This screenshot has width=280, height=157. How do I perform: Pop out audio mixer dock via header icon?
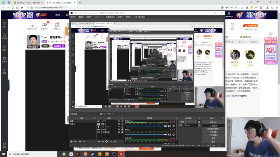pos(176,118)
